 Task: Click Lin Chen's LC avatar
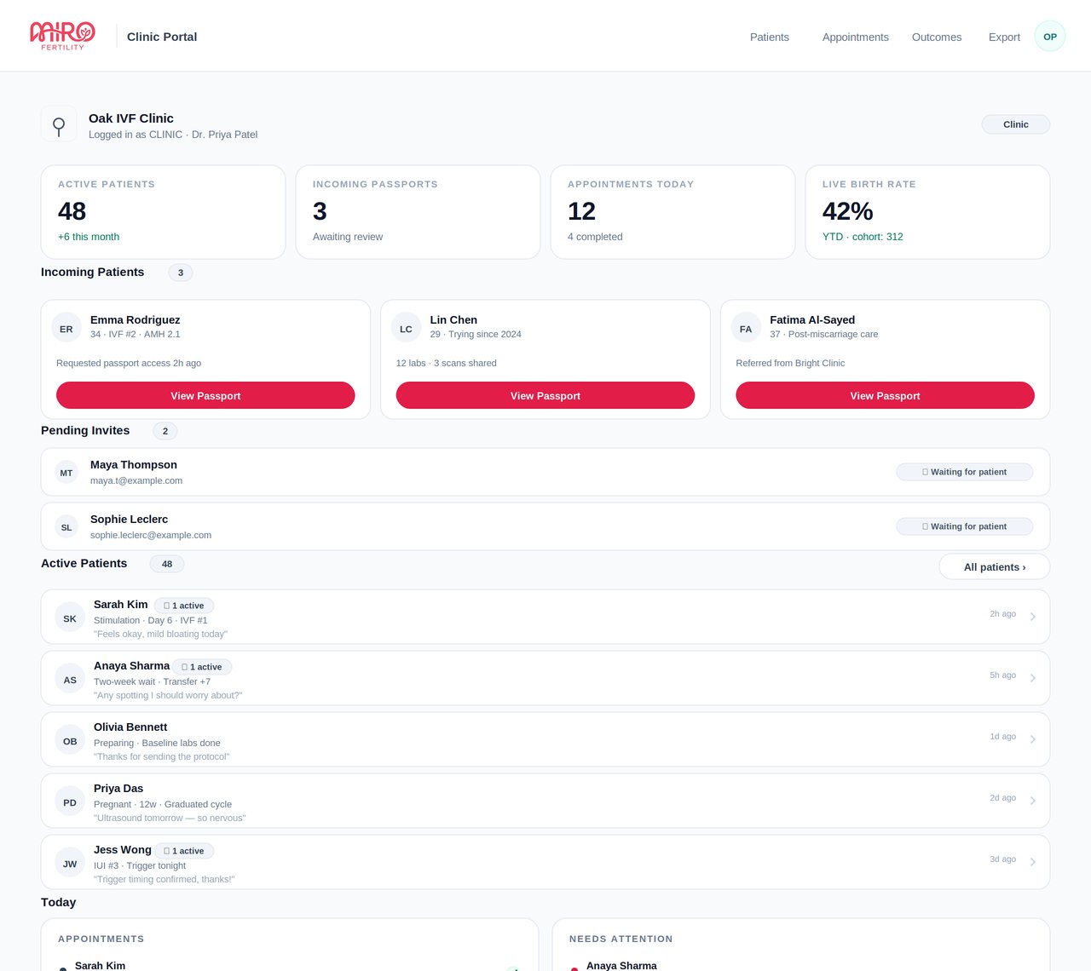[x=406, y=329]
